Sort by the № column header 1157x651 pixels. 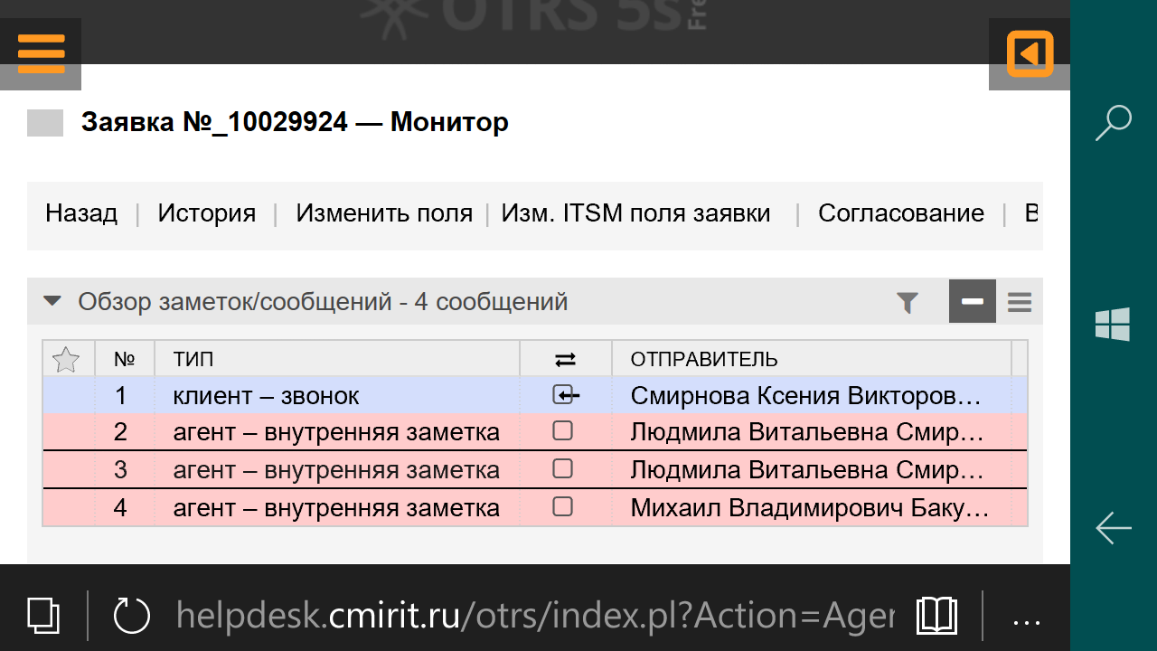[125, 359]
